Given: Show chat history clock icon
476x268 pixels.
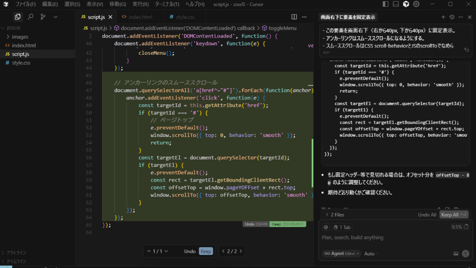Looking at the screenshot, I should pyautogui.click(x=452, y=17).
